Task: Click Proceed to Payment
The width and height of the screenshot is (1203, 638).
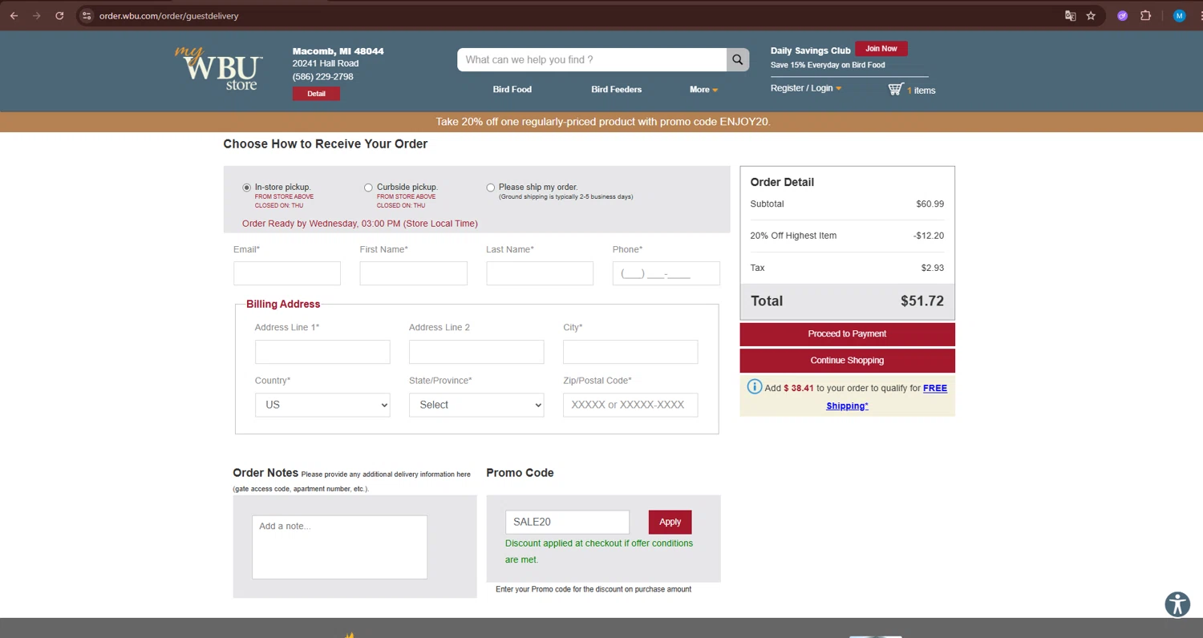Action: [x=847, y=333]
